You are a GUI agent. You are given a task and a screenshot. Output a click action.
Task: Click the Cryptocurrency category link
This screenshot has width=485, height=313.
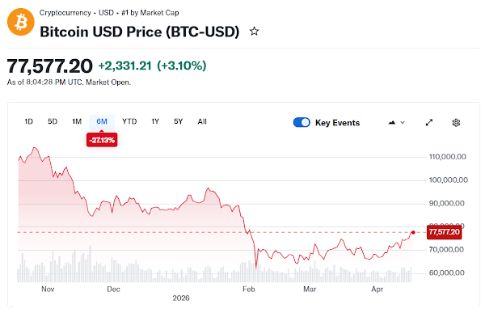click(65, 13)
